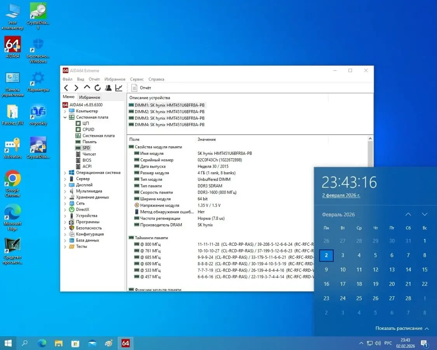This screenshot has width=437, height=350.
Task: Click the details pane scrollbar up arrow
Action: pos(370,138)
